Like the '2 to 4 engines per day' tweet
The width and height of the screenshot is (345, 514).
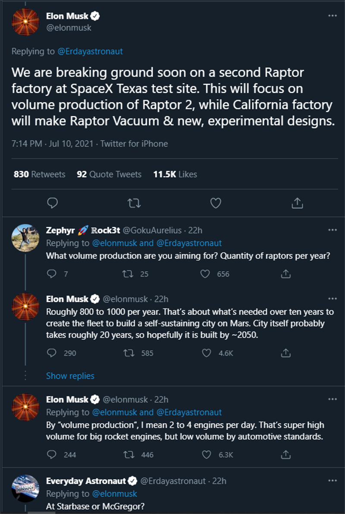tap(207, 454)
